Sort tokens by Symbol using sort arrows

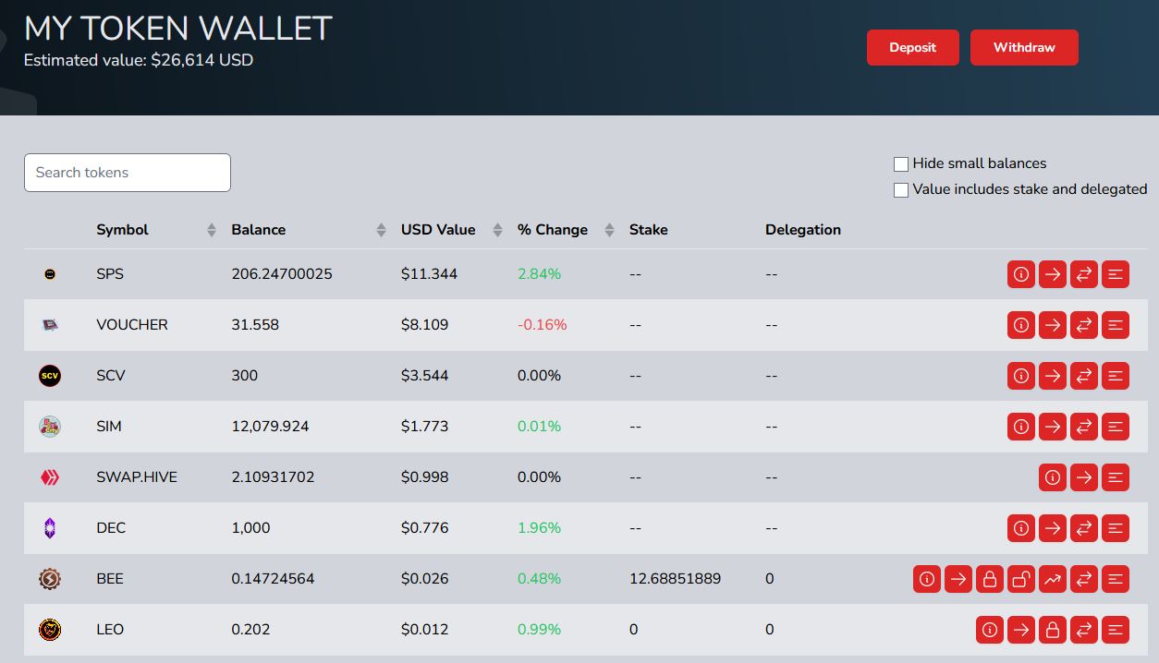(x=212, y=230)
